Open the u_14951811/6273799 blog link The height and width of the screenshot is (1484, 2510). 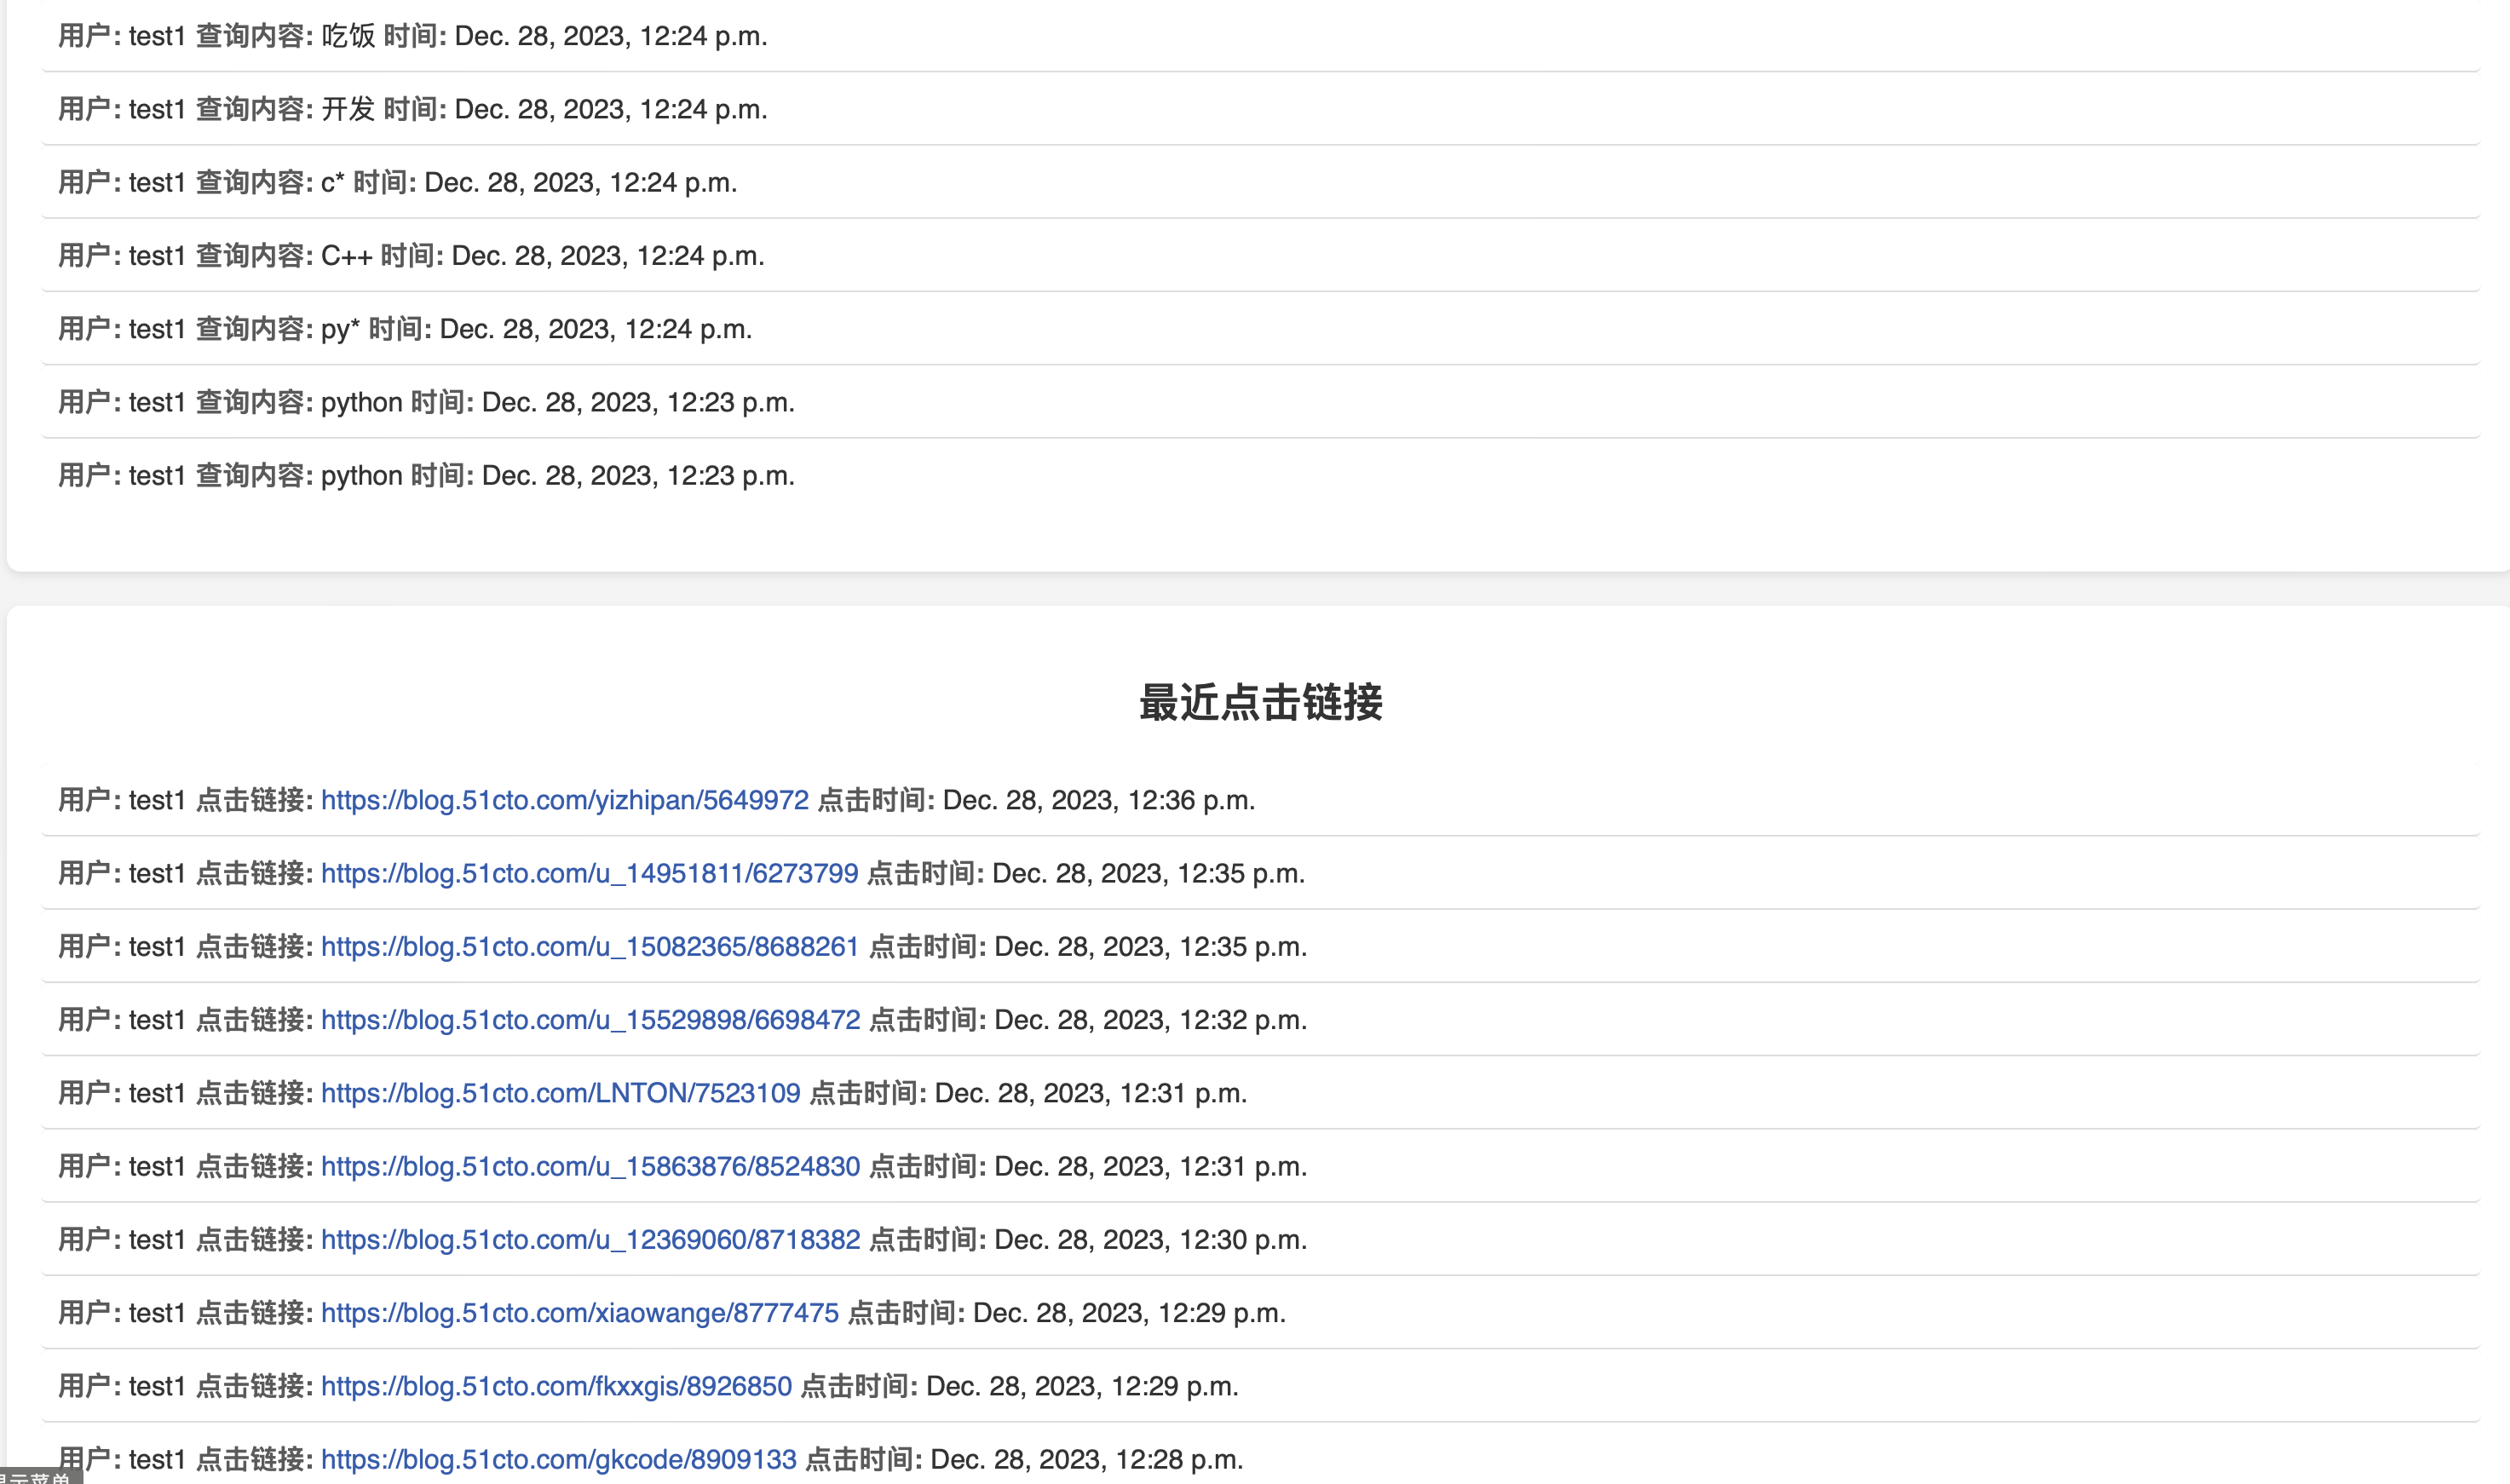click(589, 873)
